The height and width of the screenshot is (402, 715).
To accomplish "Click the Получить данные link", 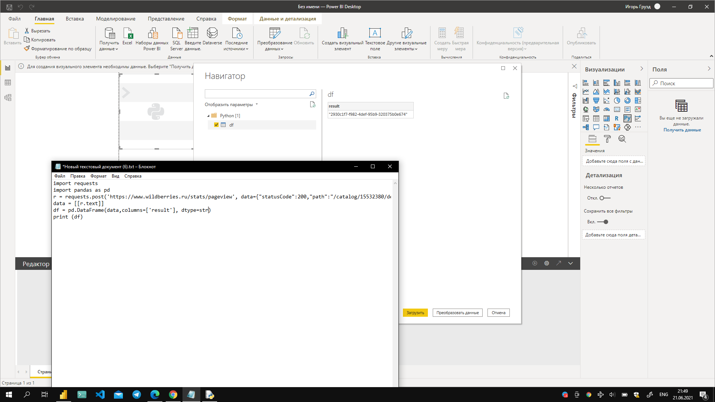I will (682, 130).
